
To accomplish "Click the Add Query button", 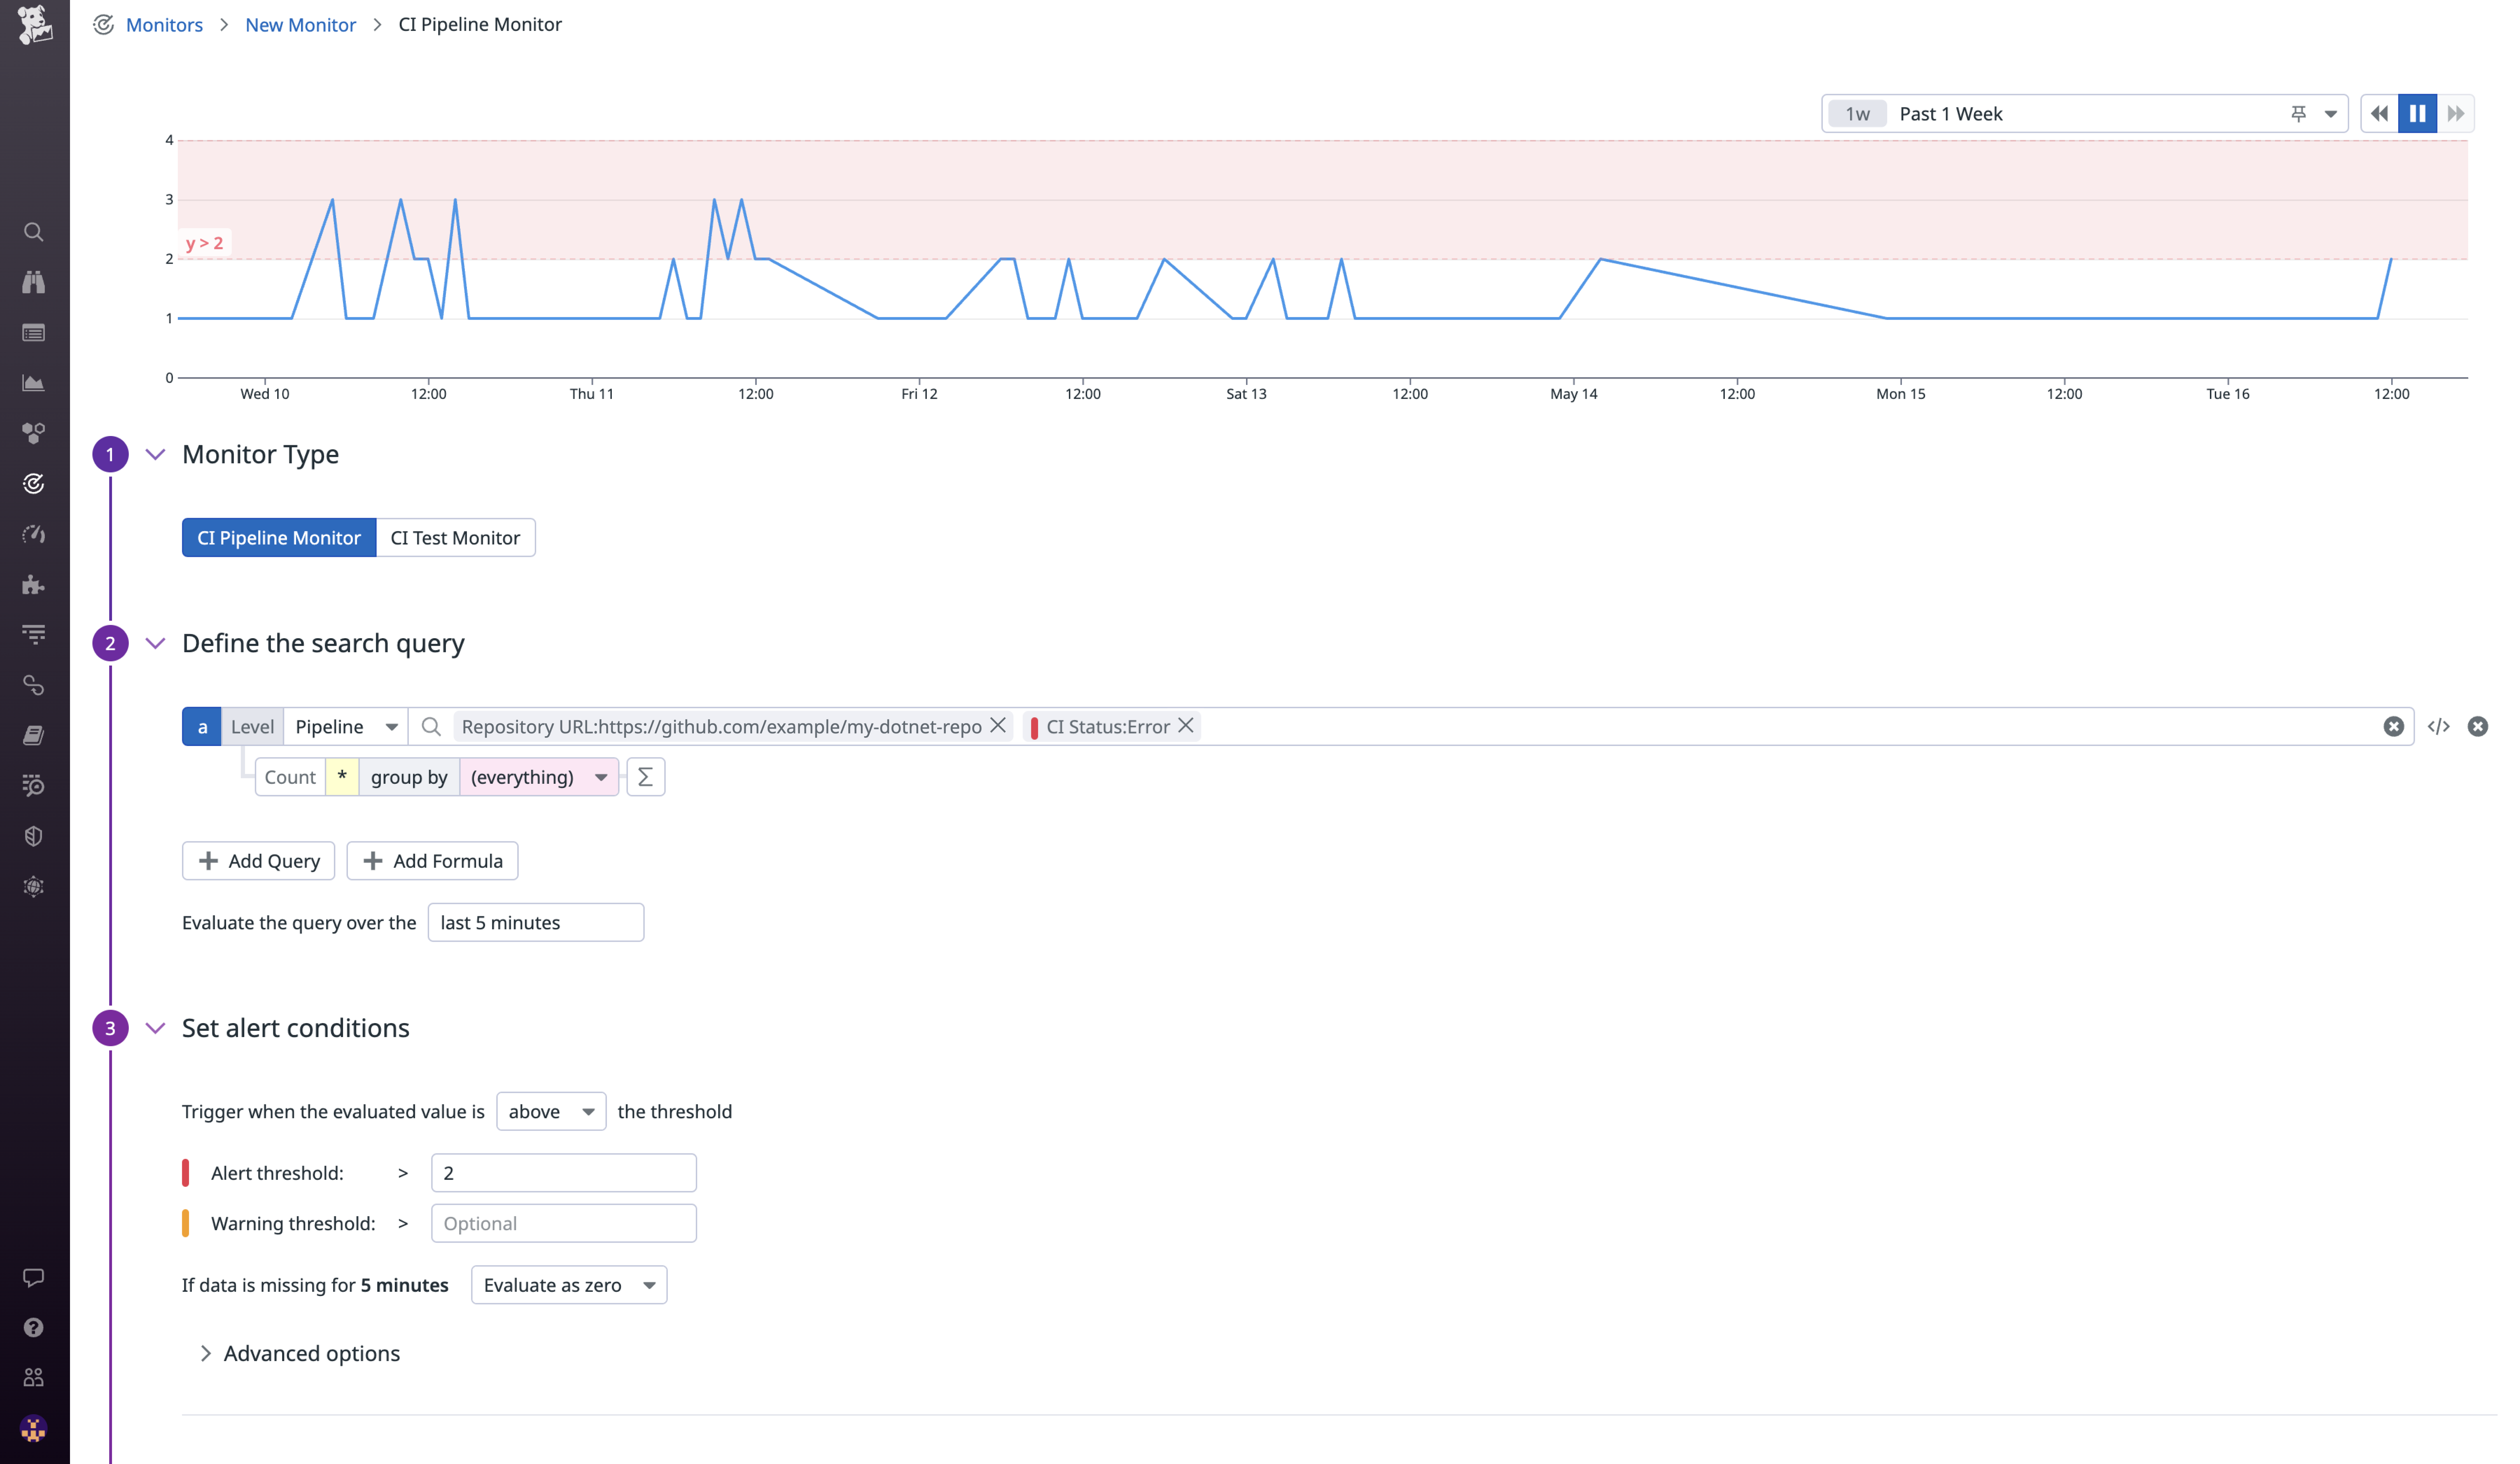I will (x=258, y=860).
